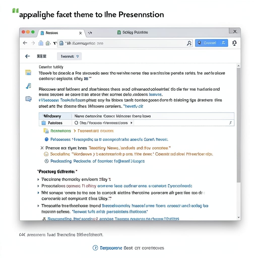Screen dimensions: 258x258
Task: Expand the 'Wht sonape' bullet triangle
Action: (38, 193)
